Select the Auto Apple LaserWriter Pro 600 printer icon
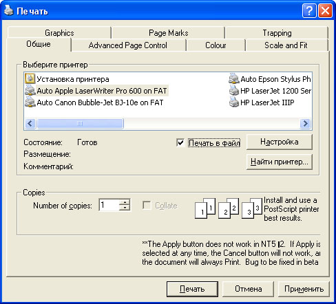Image resolution: width=336 pixels, height=304 pixels. coord(30,90)
